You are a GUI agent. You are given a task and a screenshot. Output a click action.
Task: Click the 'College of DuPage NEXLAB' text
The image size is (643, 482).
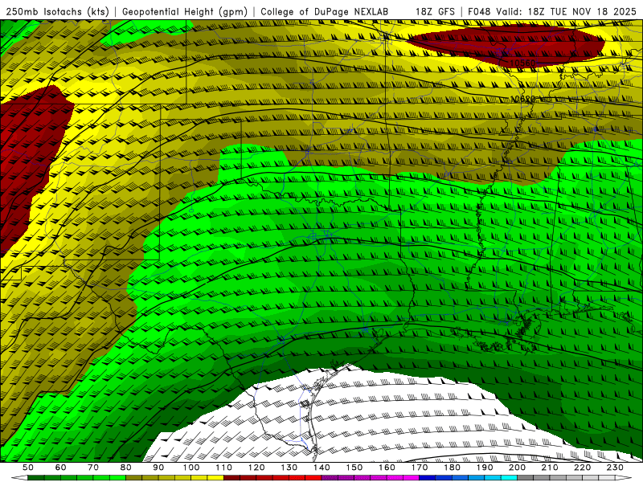[325, 11]
